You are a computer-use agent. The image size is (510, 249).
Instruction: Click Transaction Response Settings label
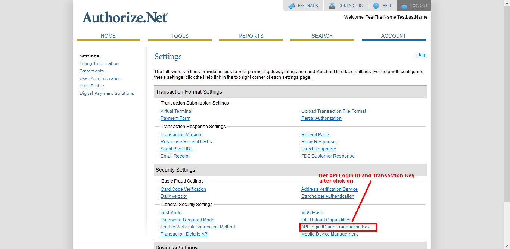(193, 127)
